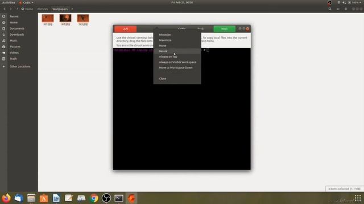Open the clock and calendar panel
Image resolution: width=364 pixels, height=204 pixels.
(x=182, y=2)
